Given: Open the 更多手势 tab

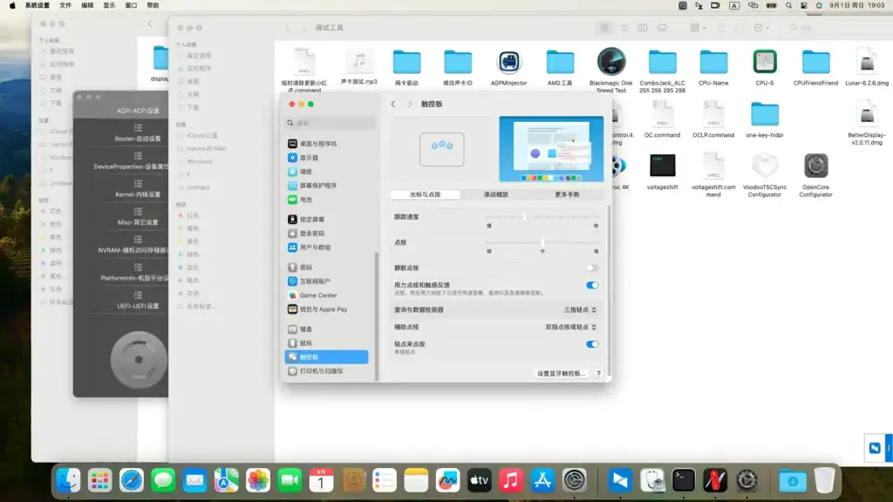Looking at the screenshot, I should (567, 194).
